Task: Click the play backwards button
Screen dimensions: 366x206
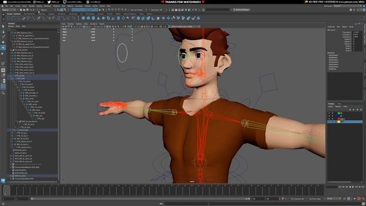Action: point(349,187)
